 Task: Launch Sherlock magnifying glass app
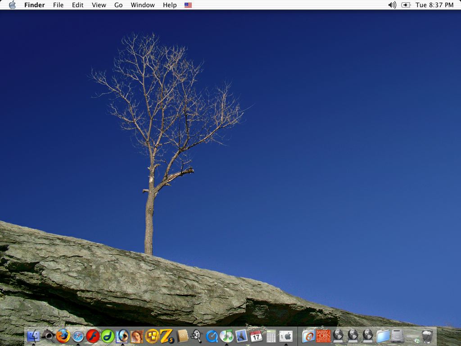coord(48,336)
